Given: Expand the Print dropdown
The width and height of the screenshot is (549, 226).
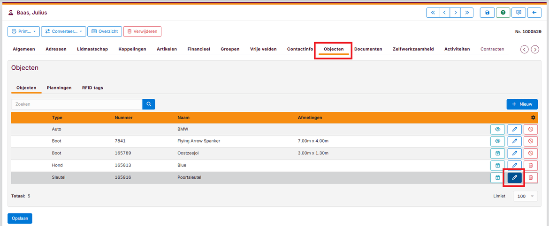Looking at the screenshot, I should (x=23, y=31).
